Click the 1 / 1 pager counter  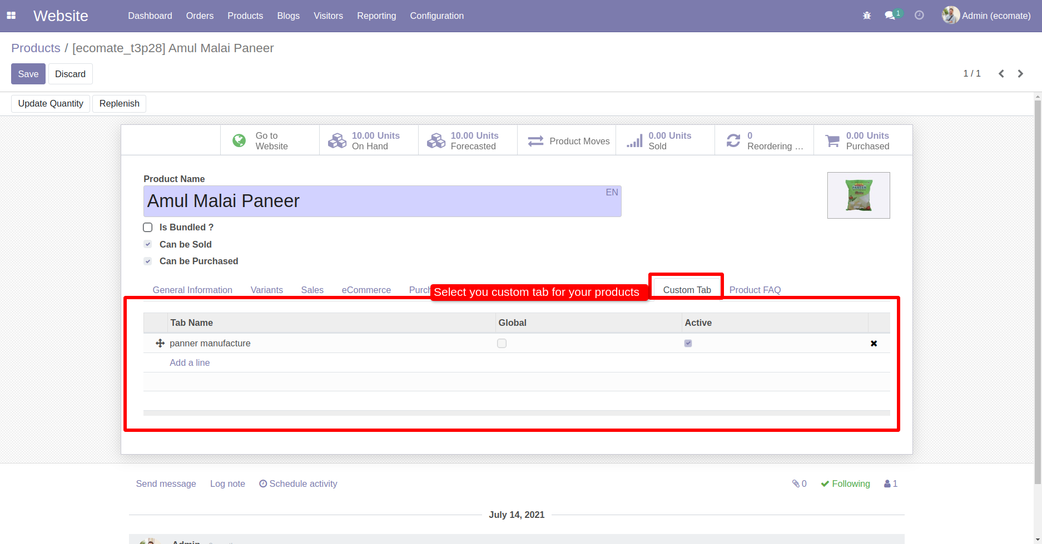(972, 74)
